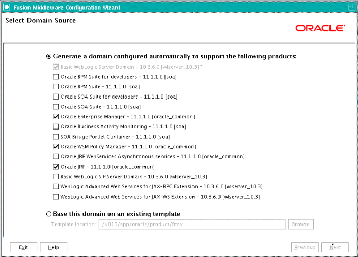
Task: Enable Oracle Business Activity Monitoring
Action: point(56,126)
